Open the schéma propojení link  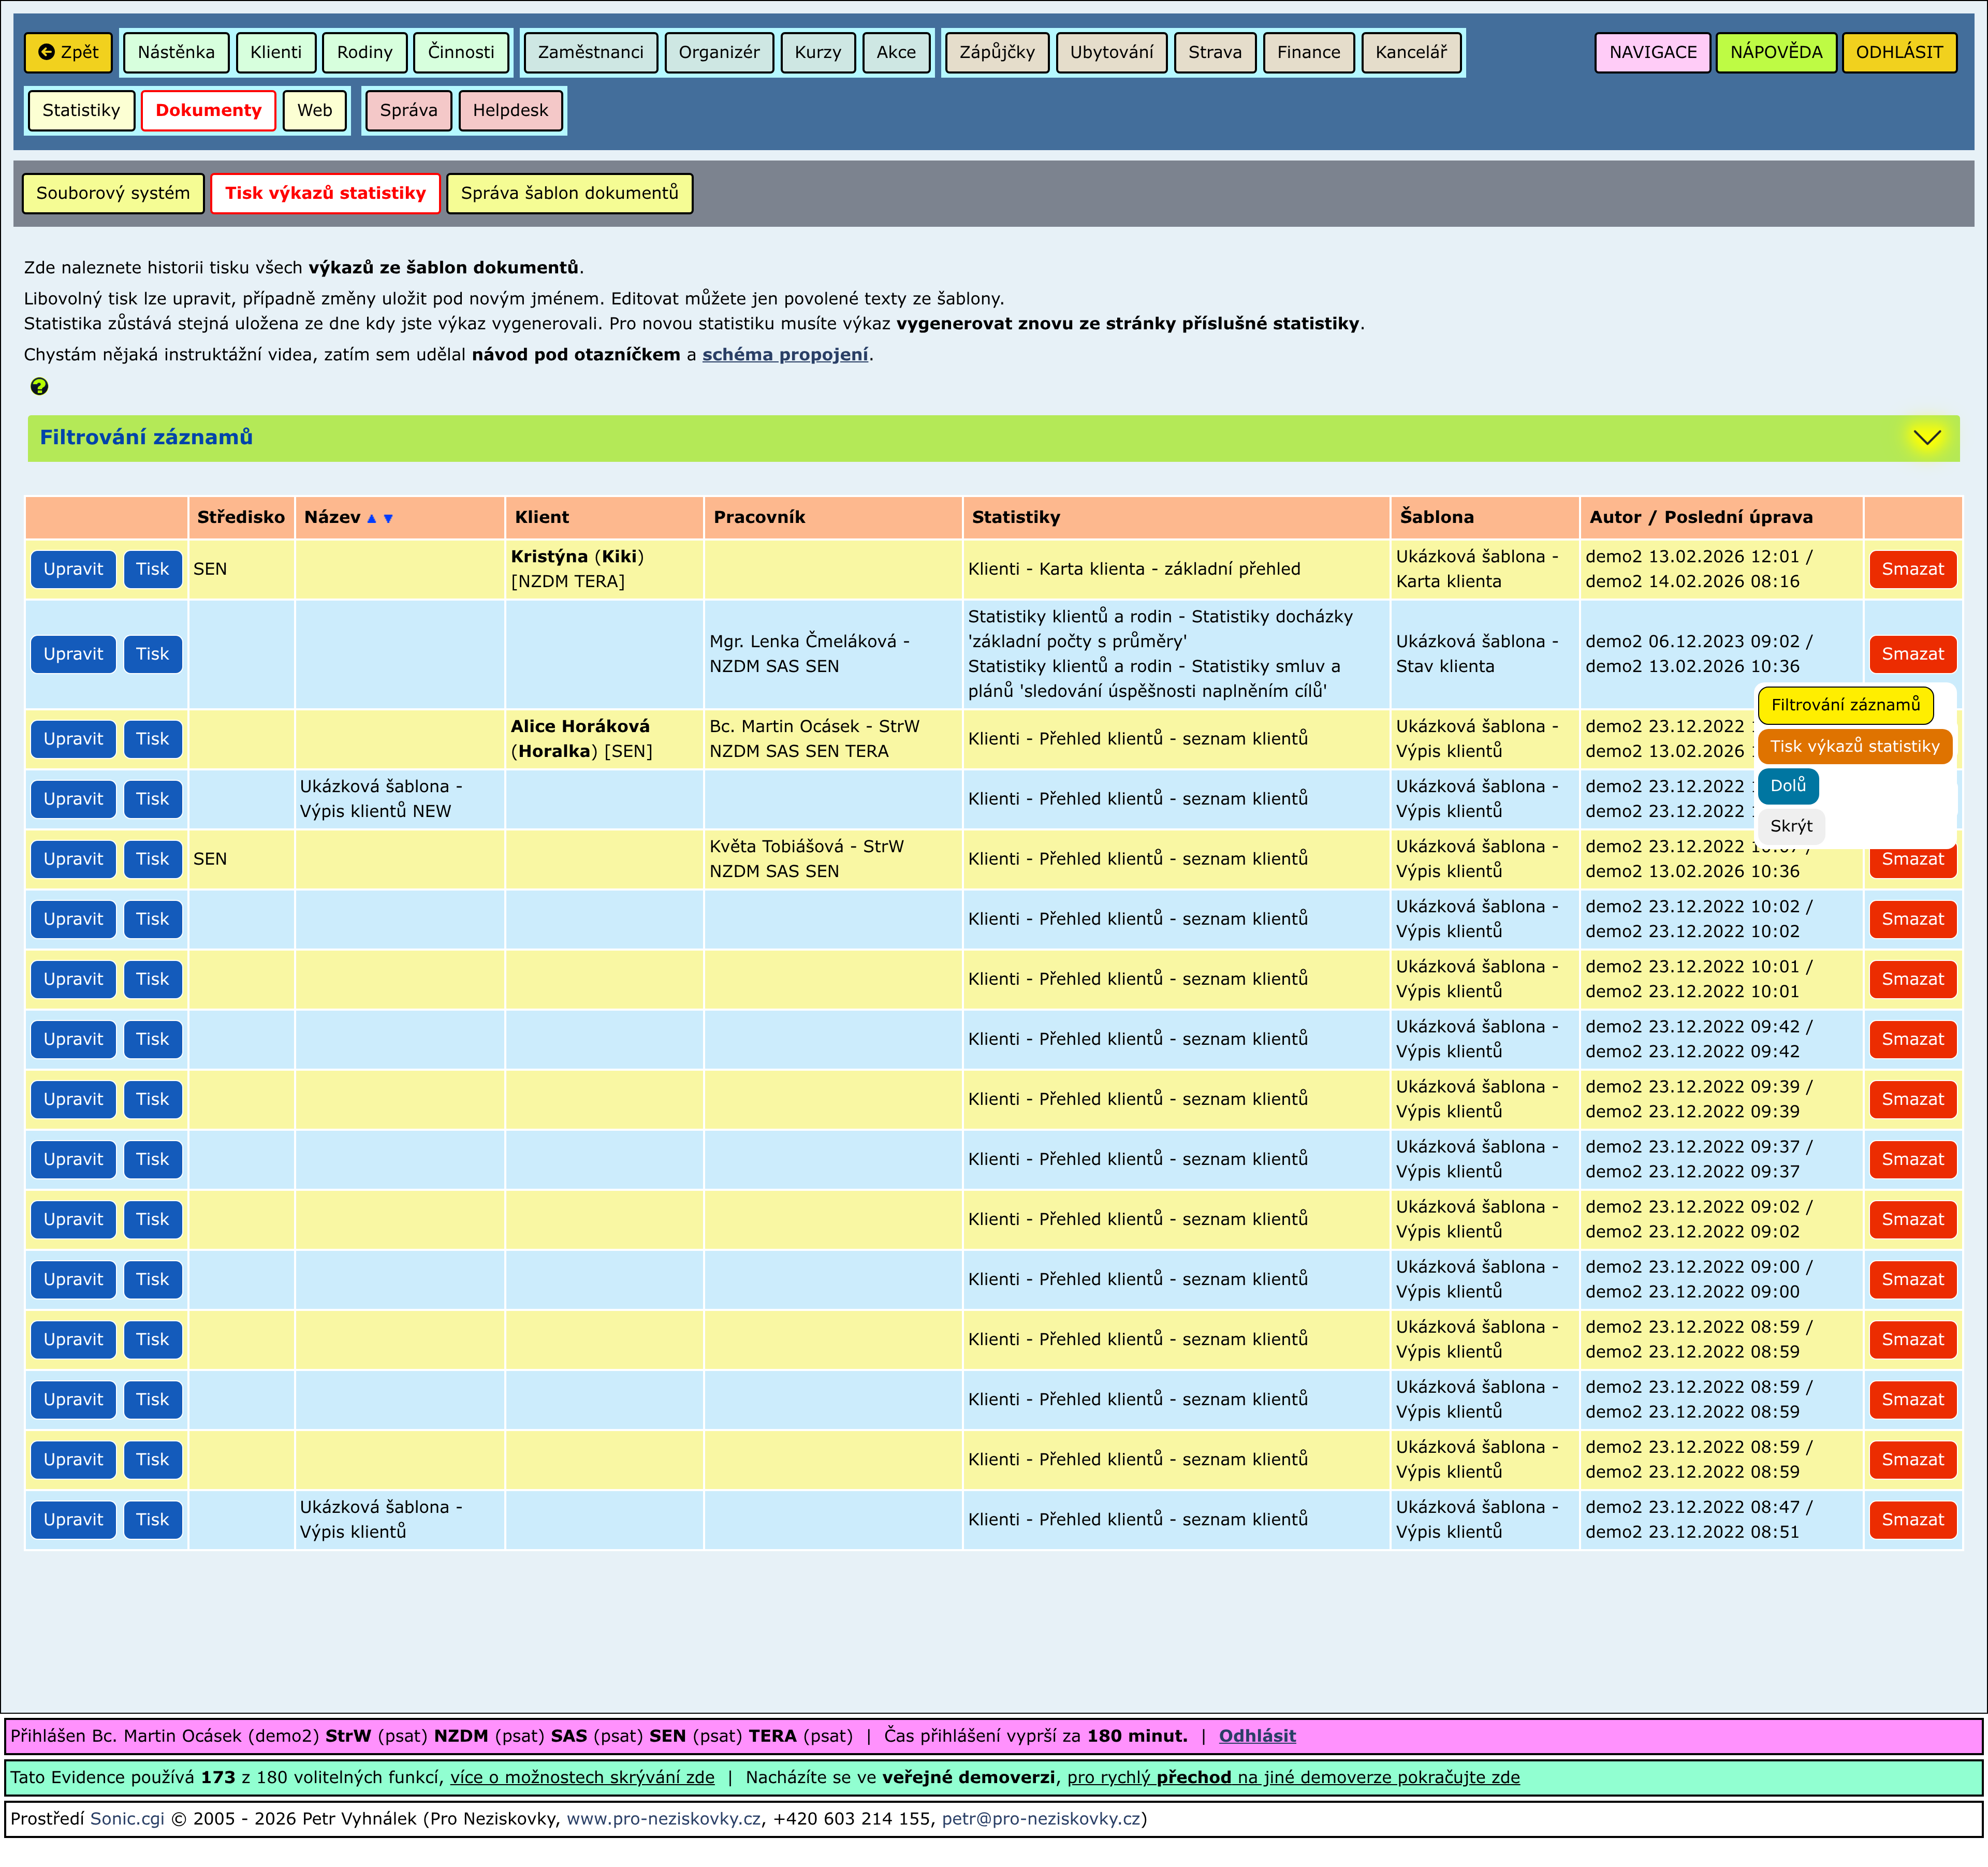[x=784, y=354]
